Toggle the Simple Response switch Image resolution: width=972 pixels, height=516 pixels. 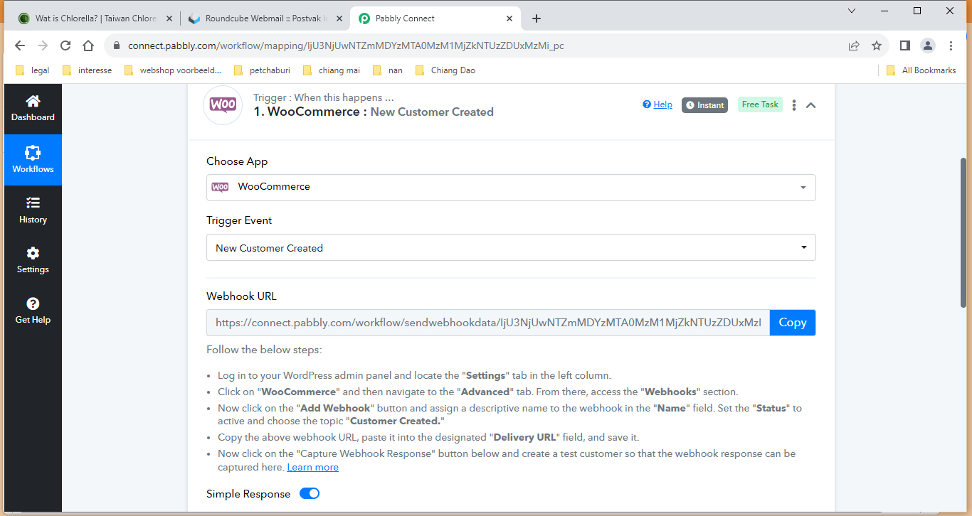click(x=310, y=493)
